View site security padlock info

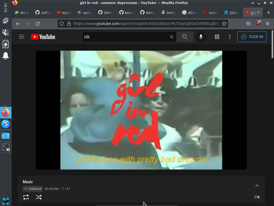(69, 24)
